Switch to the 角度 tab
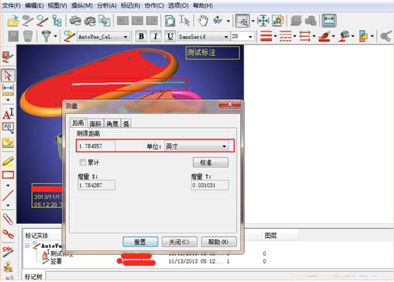394x282 pixels. 112,124
